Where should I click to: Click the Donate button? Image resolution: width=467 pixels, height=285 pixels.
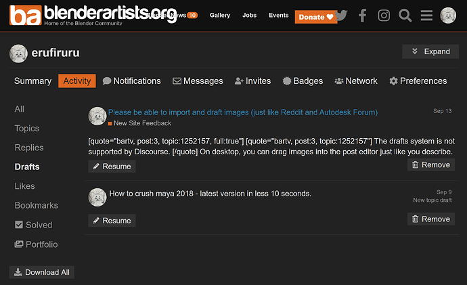click(316, 17)
